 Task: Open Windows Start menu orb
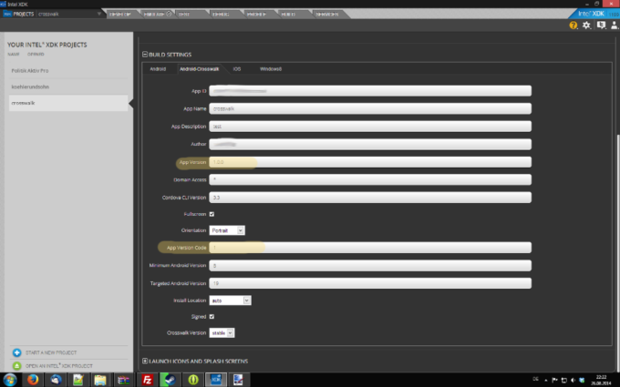pos(10,380)
